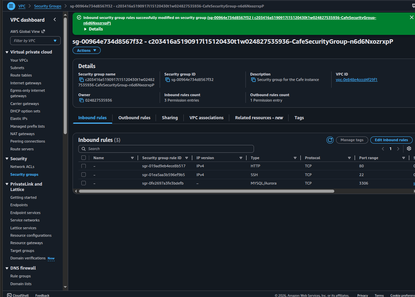
Task: Switch to Related resources tab
Action: click(259, 118)
